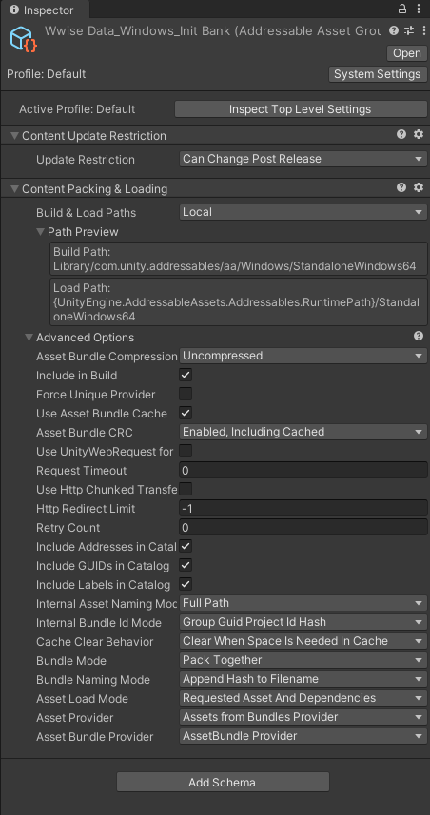Open the preset sliders icon in header
This screenshot has height=815, width=430.
[408, 30]
